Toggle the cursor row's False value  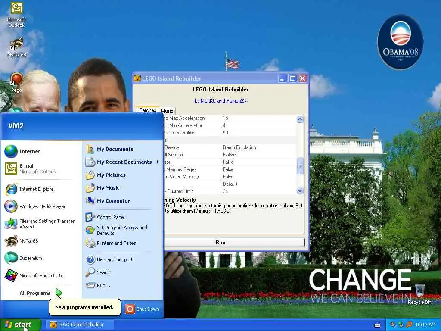[x=228, y=162]
